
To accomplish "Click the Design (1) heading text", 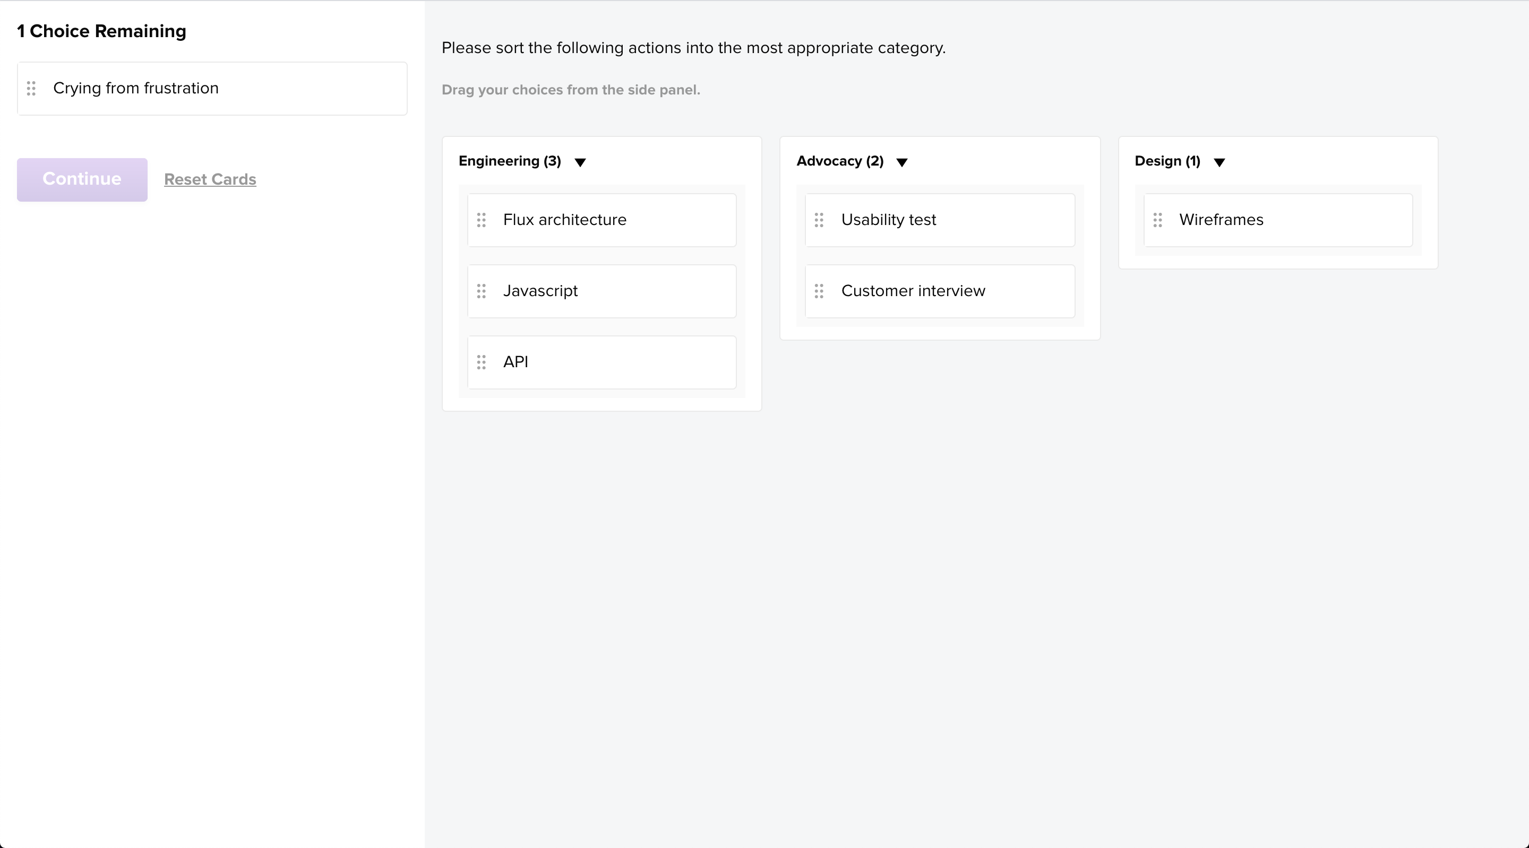I will [1167, 161].
